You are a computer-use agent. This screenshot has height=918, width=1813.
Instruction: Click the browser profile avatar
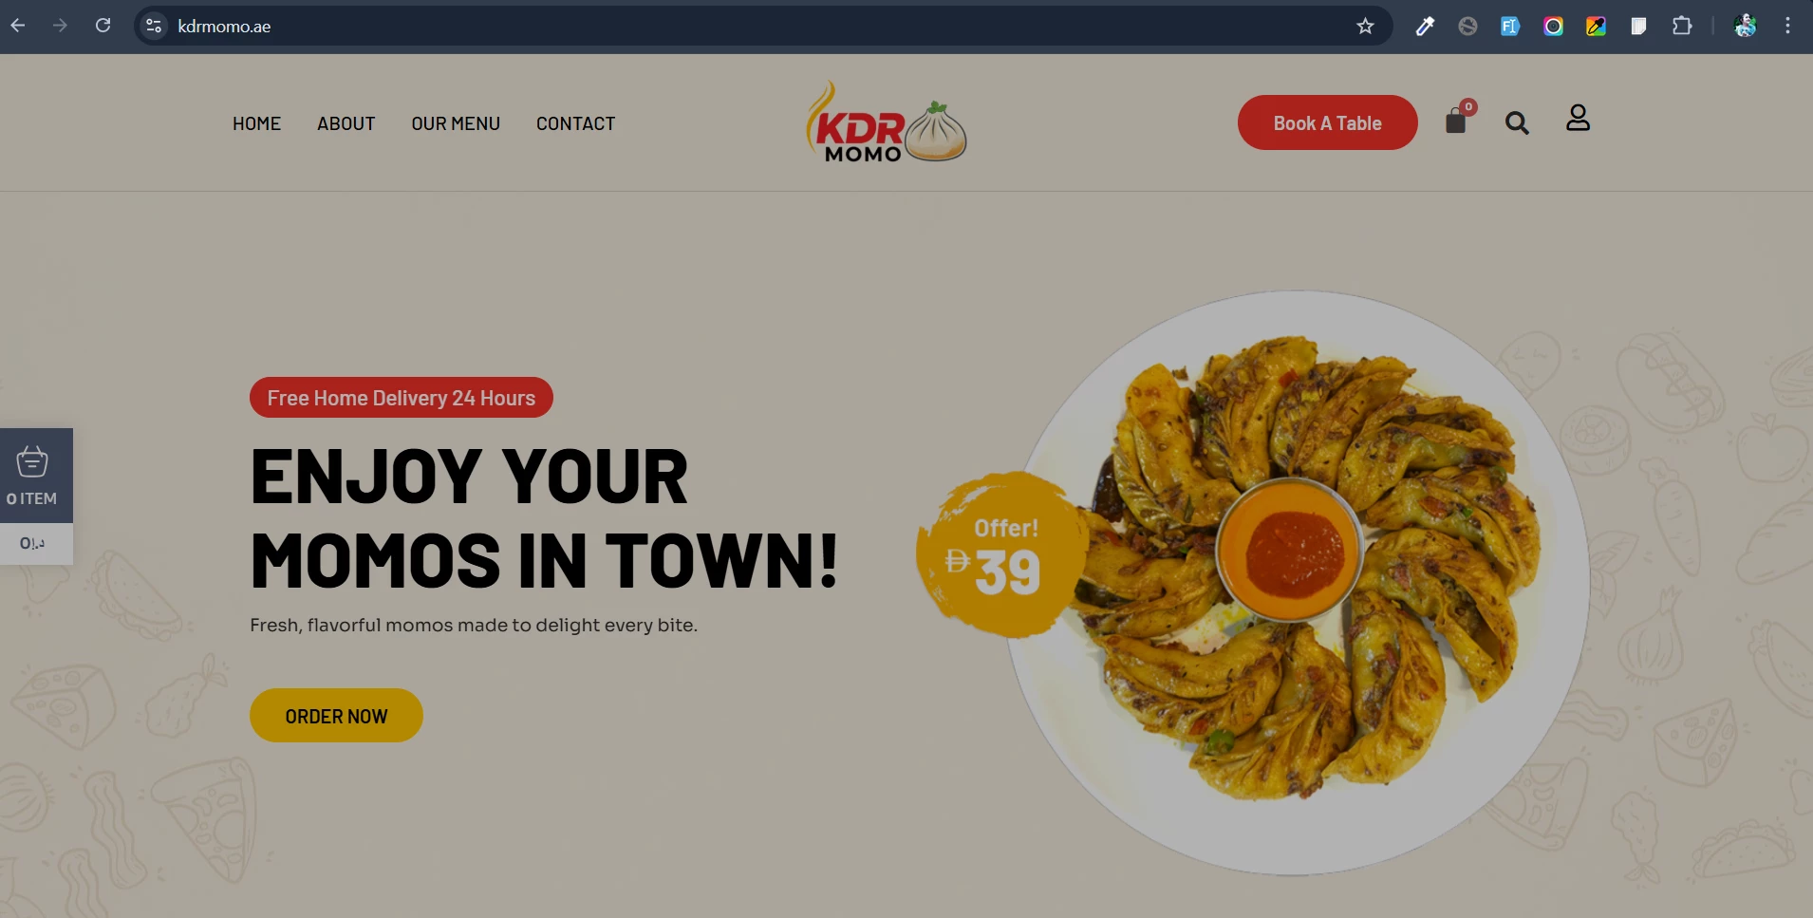pos(1745,26)
